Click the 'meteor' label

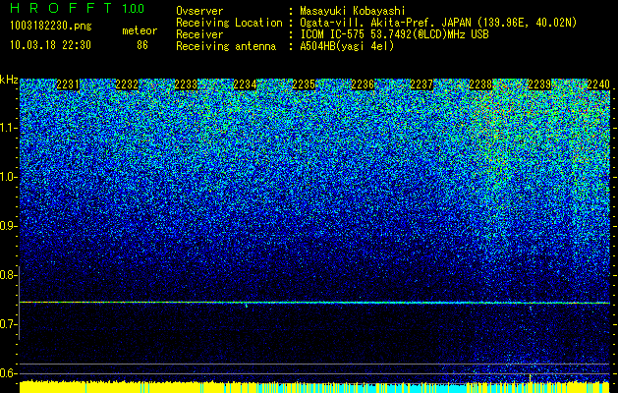140,30
